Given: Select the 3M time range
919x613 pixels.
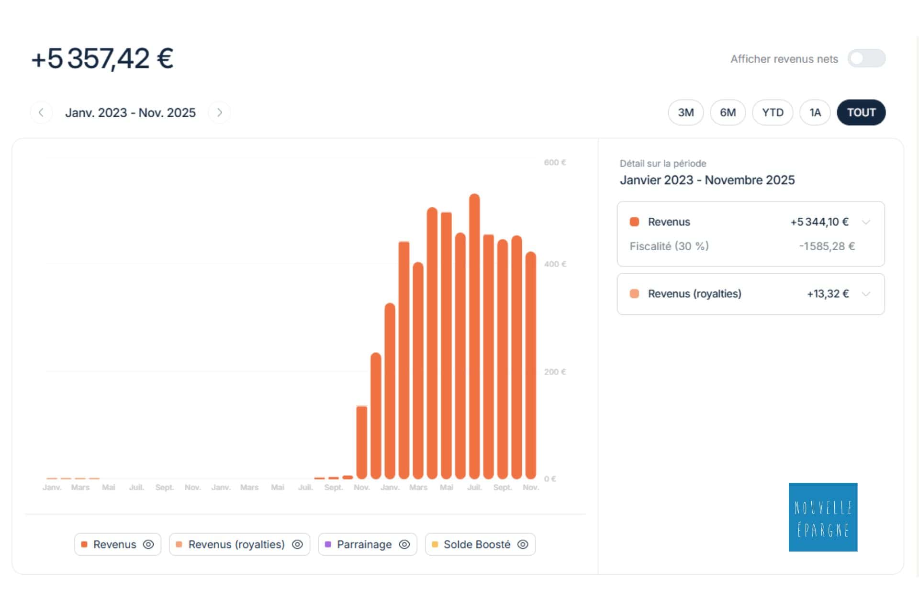Looking at the screenshot, I should tap(685, 112).
